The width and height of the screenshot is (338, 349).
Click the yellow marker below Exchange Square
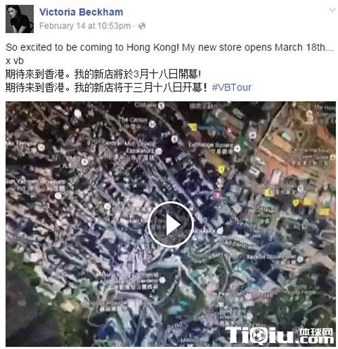[x=222, y=170]
